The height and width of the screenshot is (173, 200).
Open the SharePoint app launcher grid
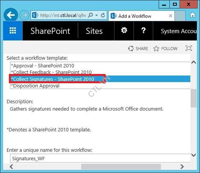pyautogui.click(x=13, y=31)
